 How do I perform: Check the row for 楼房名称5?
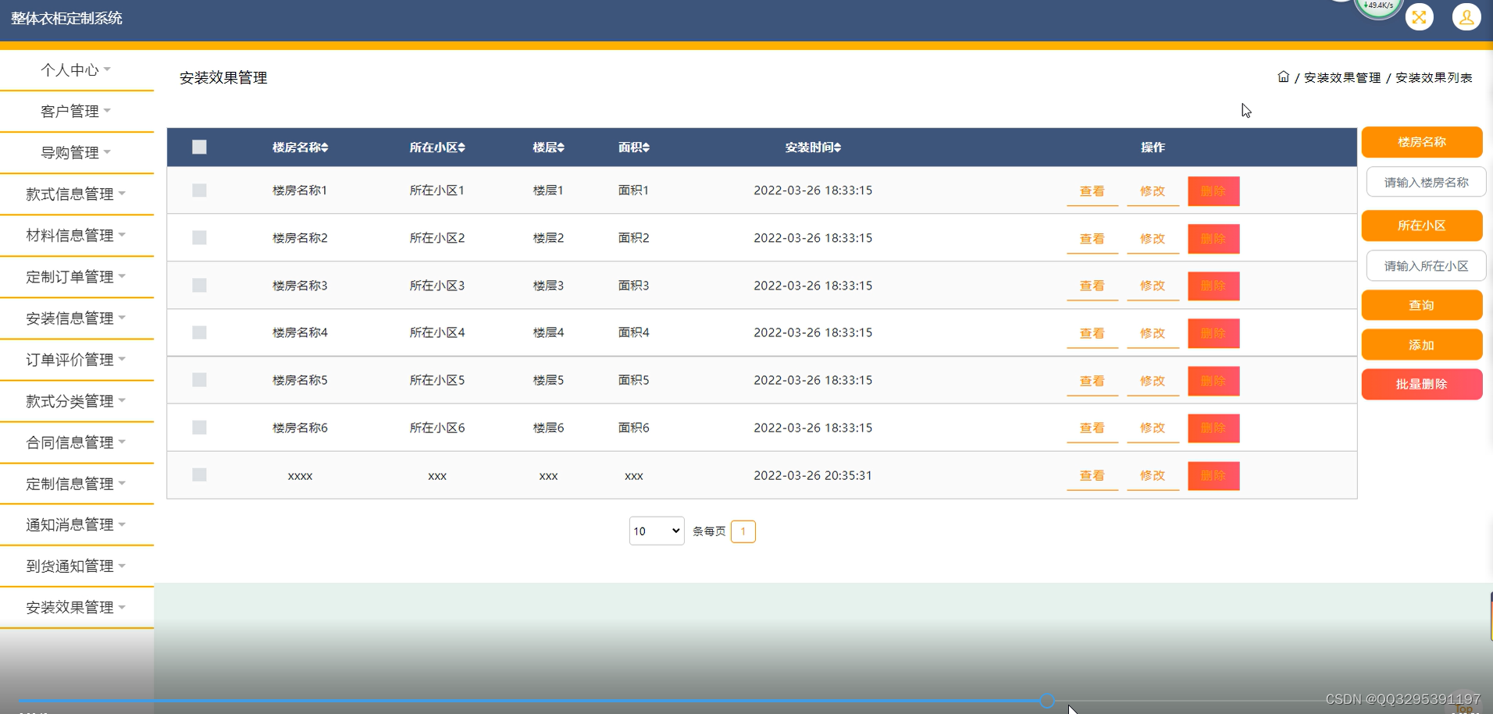199,380
